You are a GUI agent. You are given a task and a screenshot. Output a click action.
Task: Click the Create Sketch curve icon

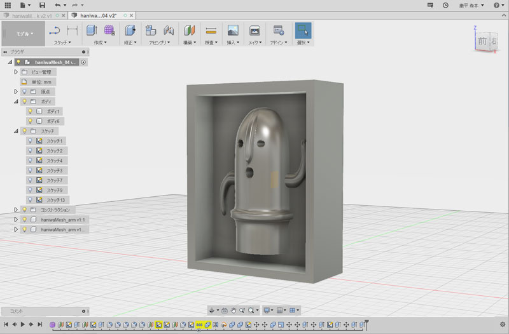point(54,30)
